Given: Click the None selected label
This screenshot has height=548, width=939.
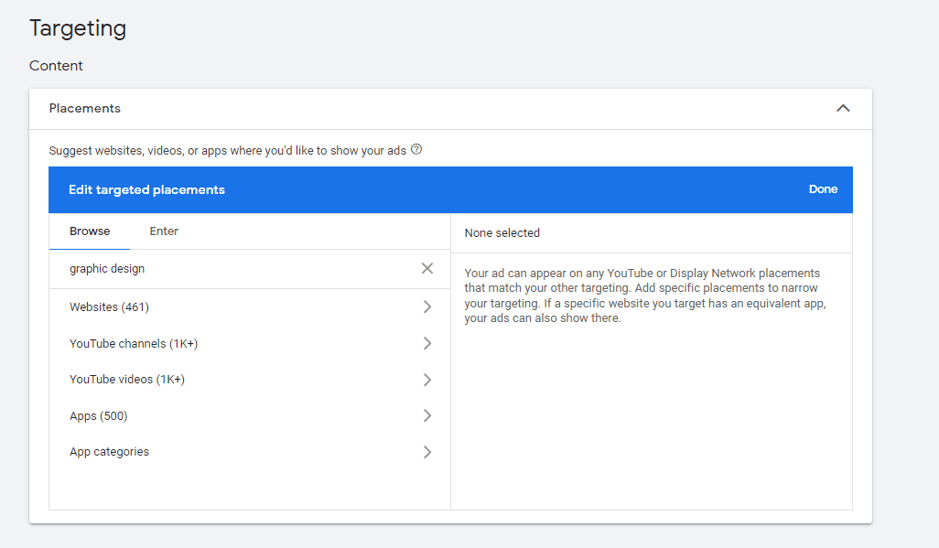Looking at the screenshot, I should coord(502,232).
